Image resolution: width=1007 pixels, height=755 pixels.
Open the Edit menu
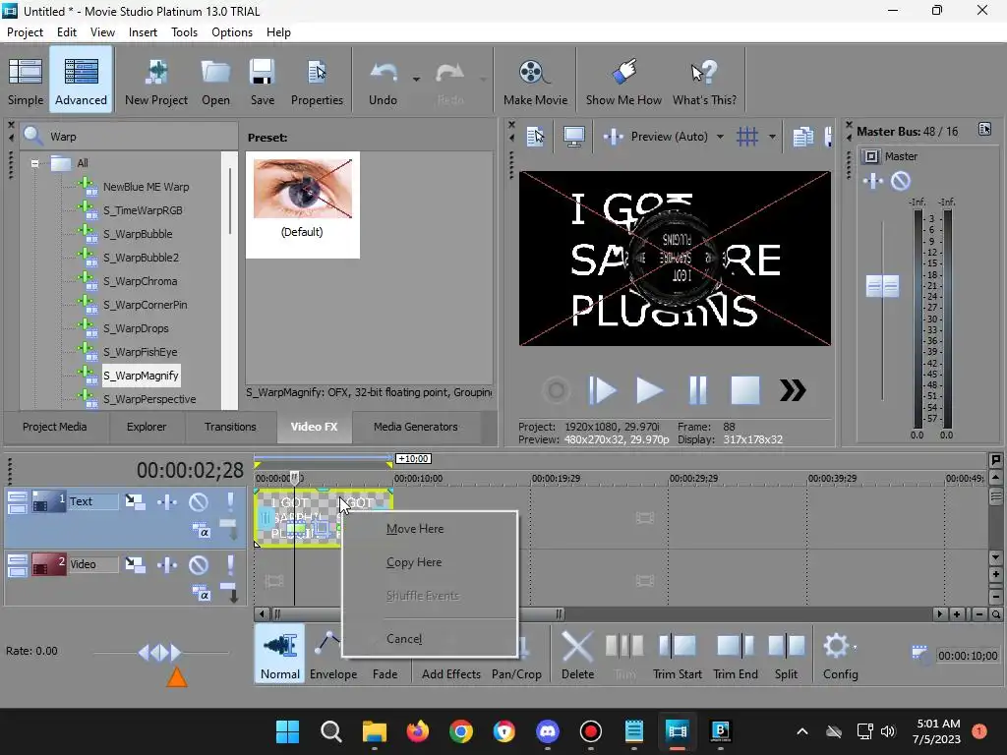coord(67,32)
